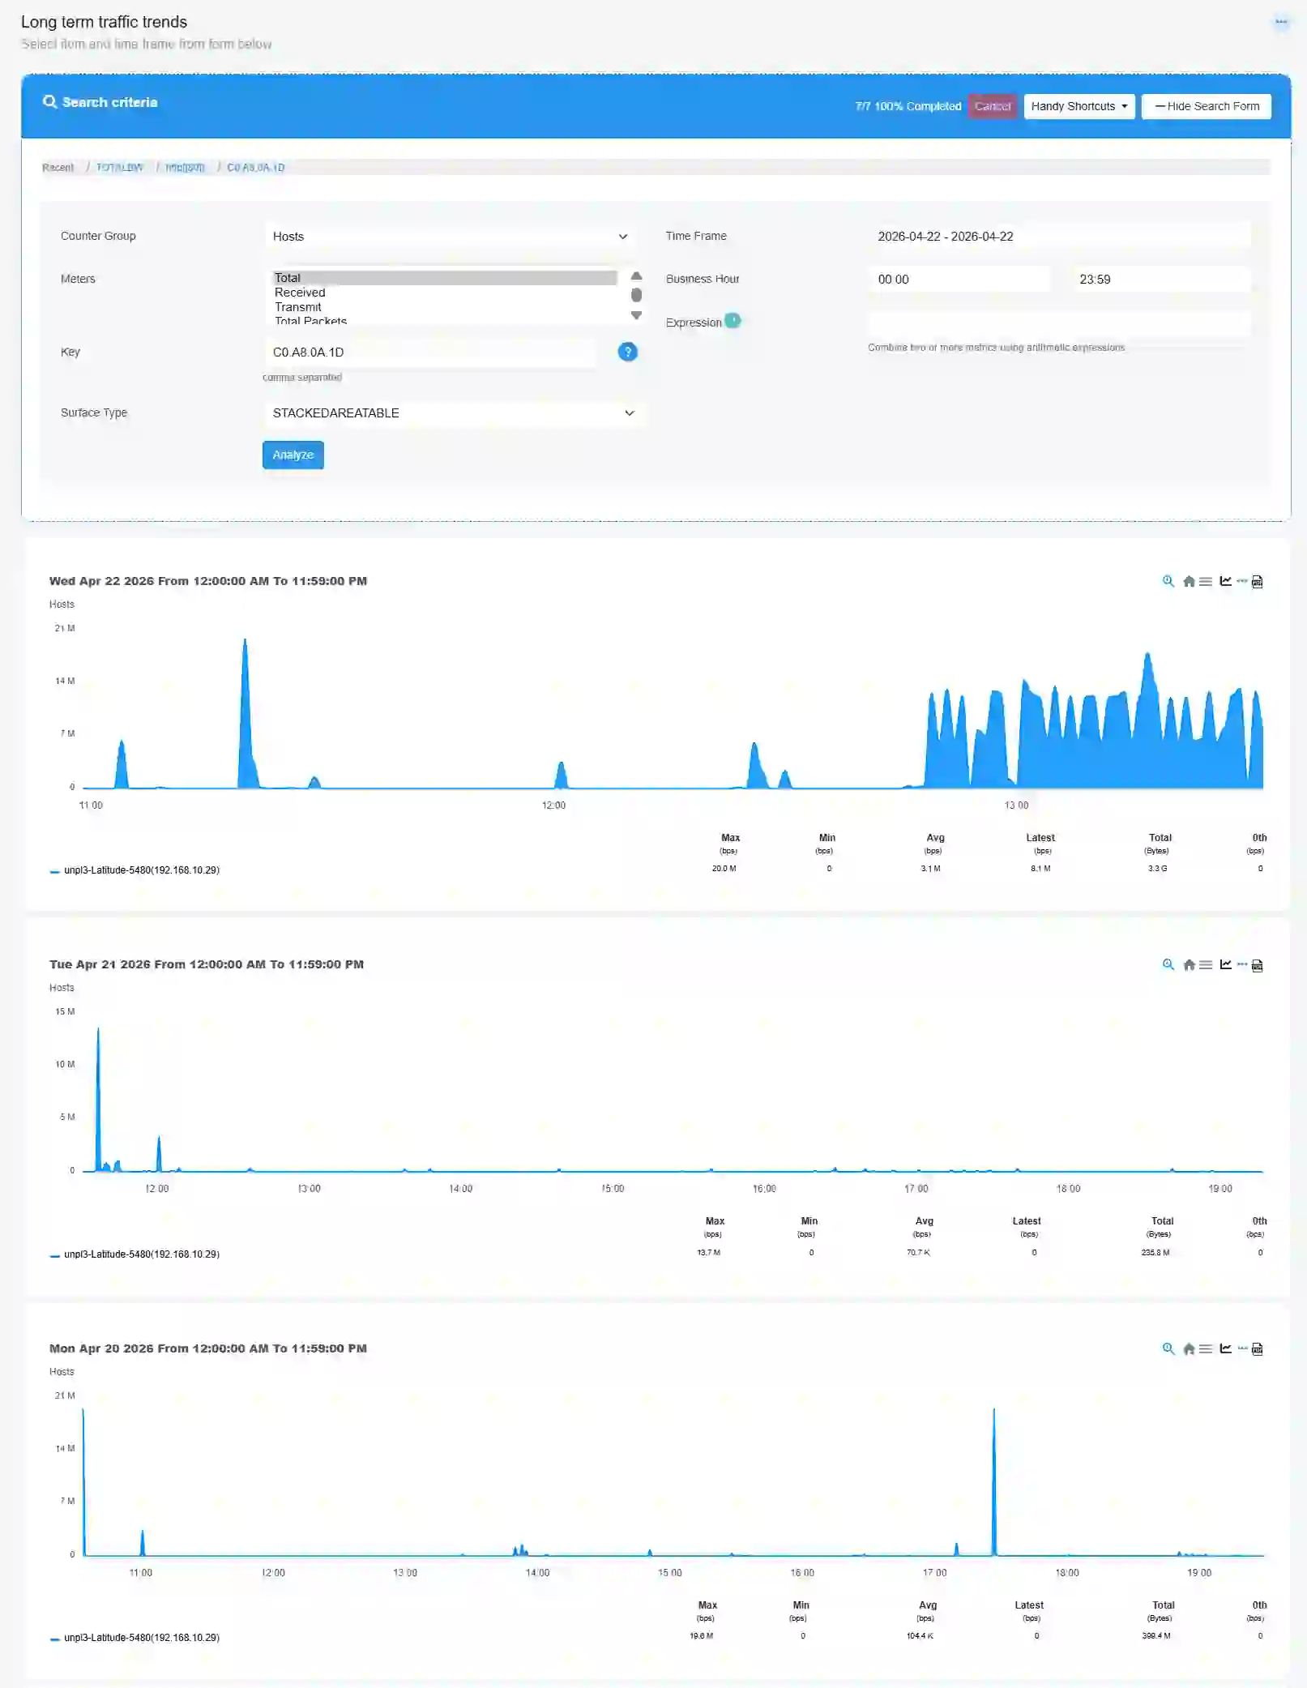
Task: Click the Meters list scrollbar thumb
Action: 636,295
